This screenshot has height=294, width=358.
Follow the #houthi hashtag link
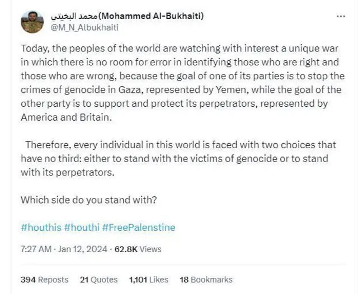[81, 227]
